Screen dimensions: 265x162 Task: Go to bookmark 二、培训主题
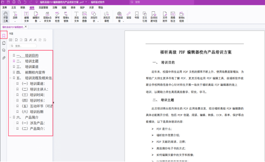tap(27, 61)
